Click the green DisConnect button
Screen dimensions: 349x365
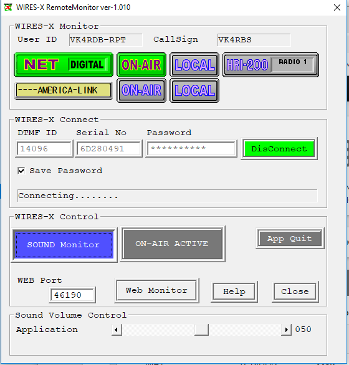279,148
